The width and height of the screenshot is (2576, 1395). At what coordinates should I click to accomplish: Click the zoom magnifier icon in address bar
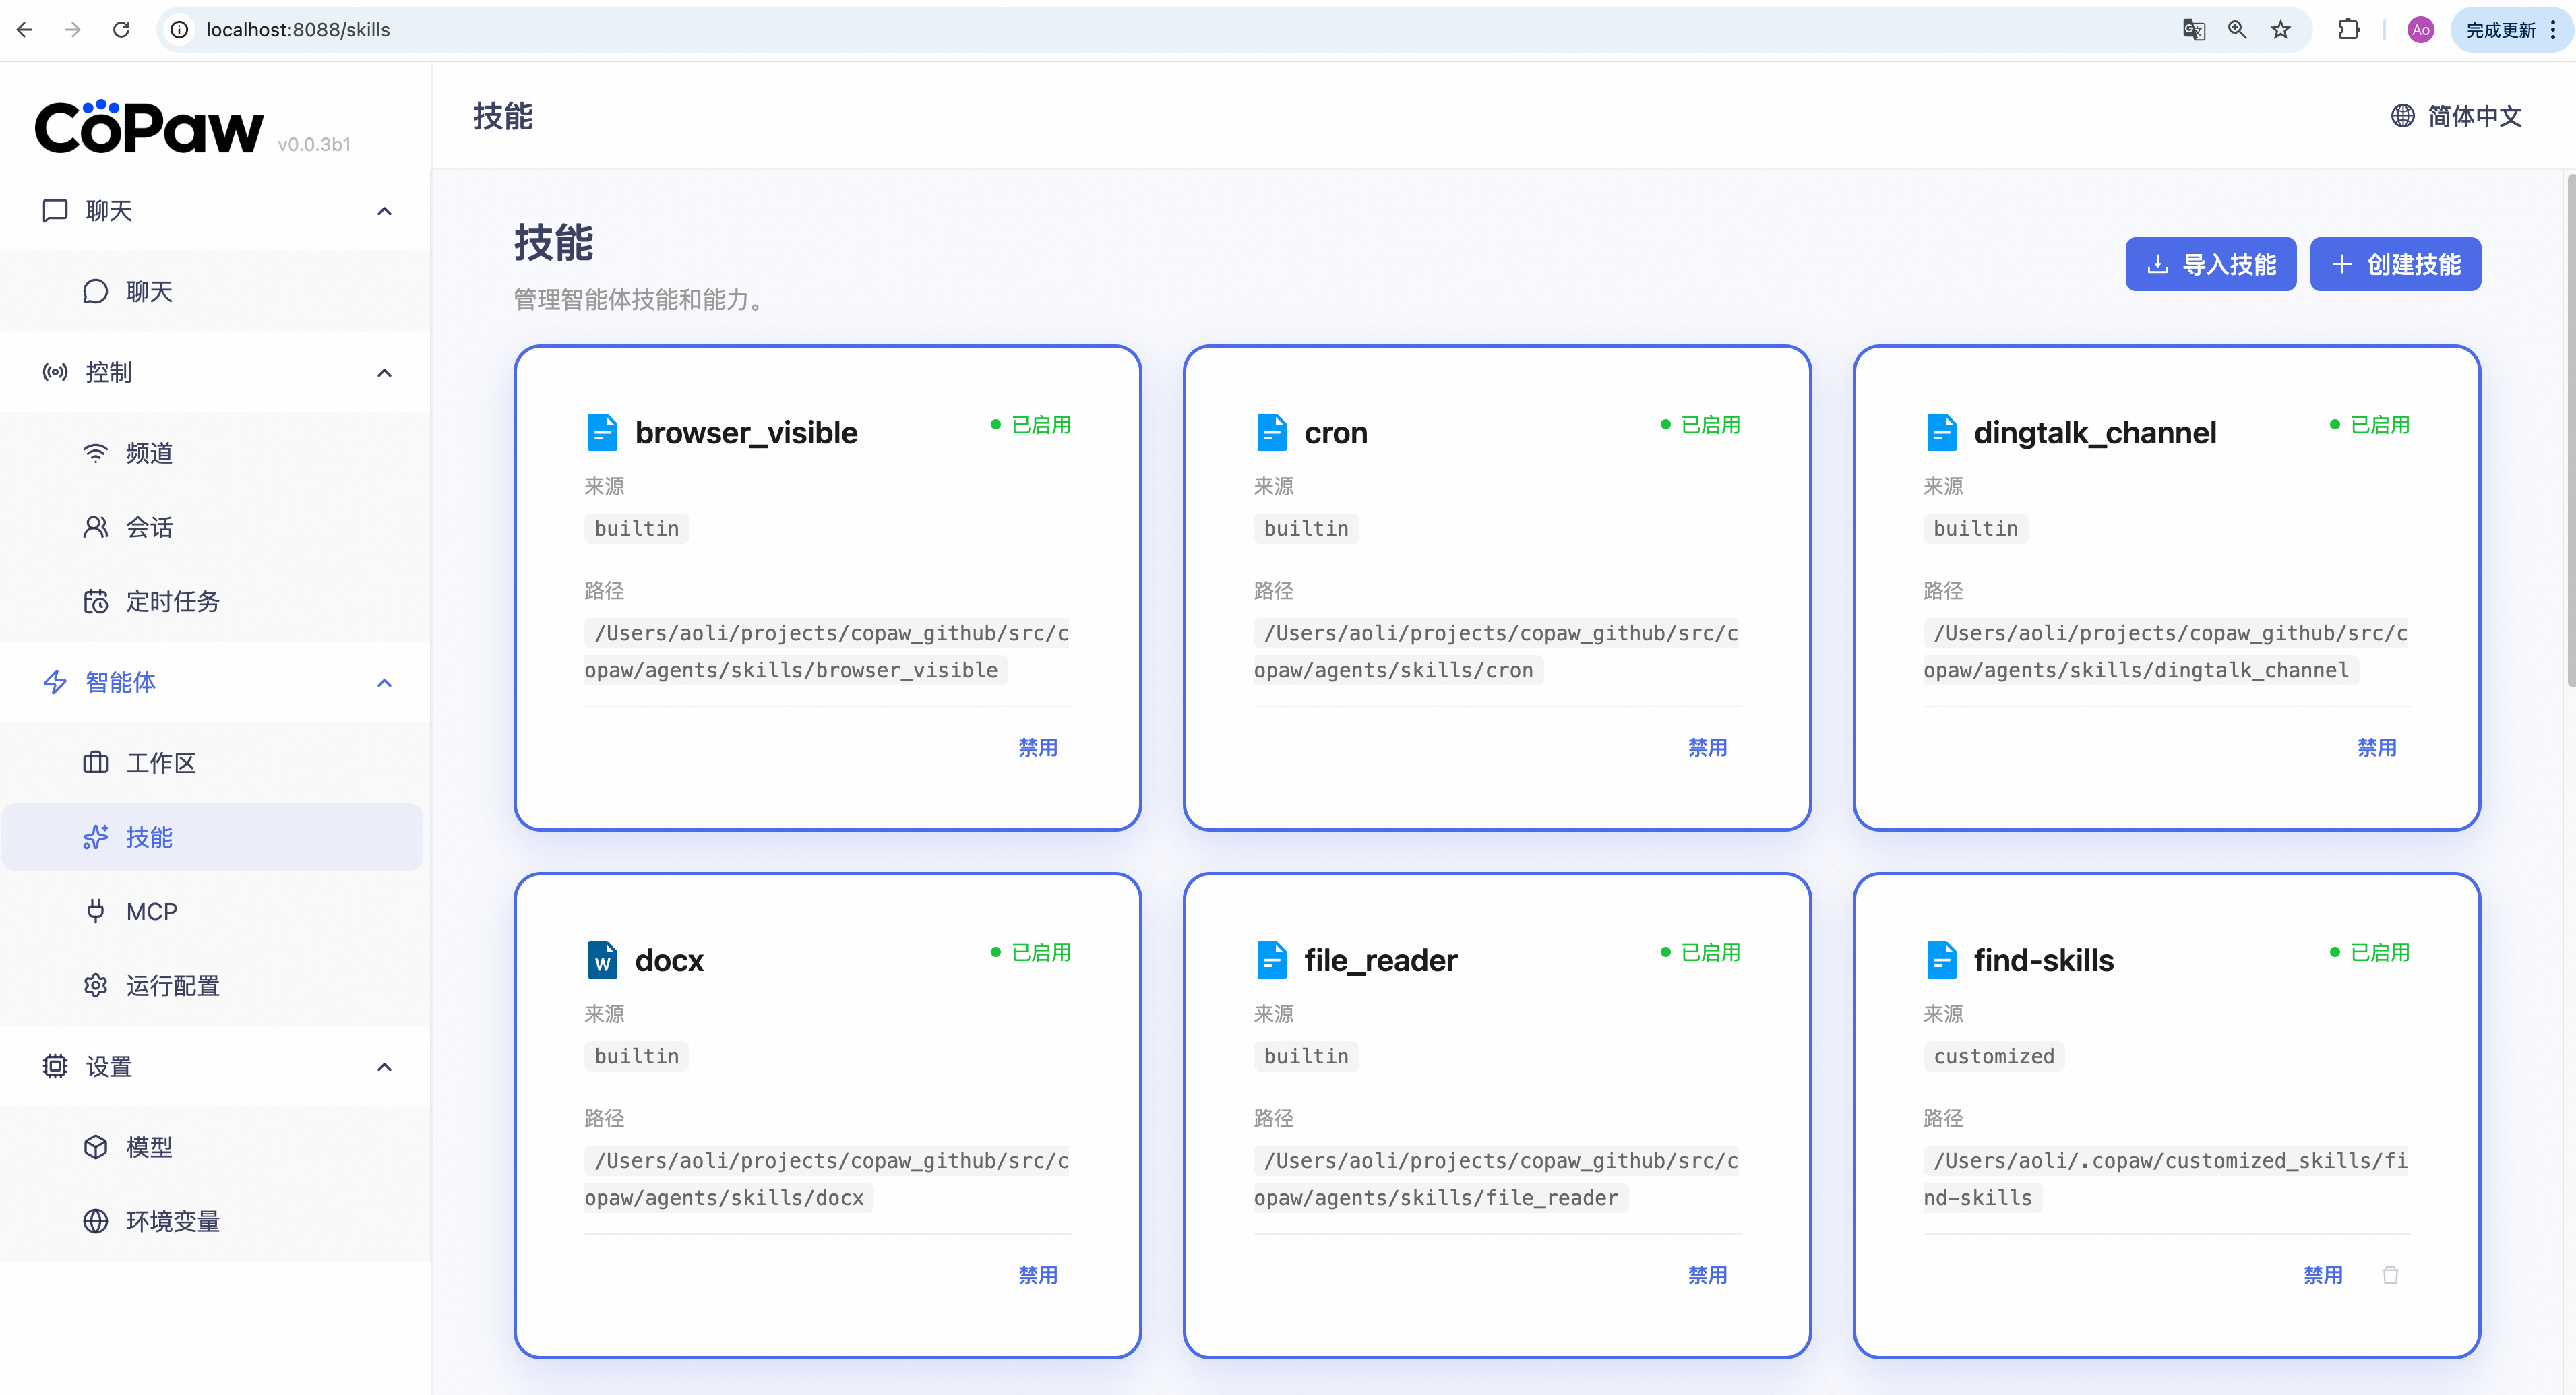pyautogui.click(x=2238, y=30)
